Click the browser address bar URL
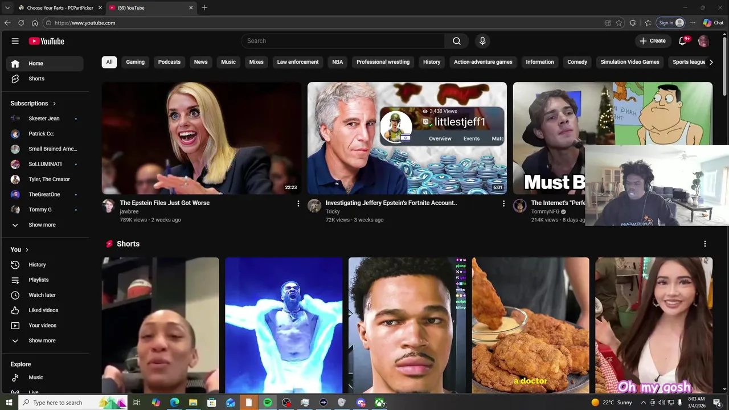The width and height of the screenshot is (729, 410). (85, 23)
